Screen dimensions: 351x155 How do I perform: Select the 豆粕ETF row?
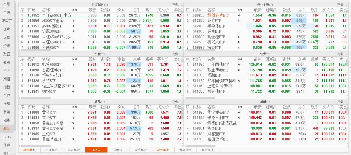click(100, 134)
